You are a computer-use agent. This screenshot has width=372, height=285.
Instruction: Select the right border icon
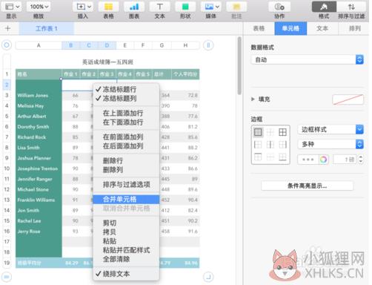[282, 145]
